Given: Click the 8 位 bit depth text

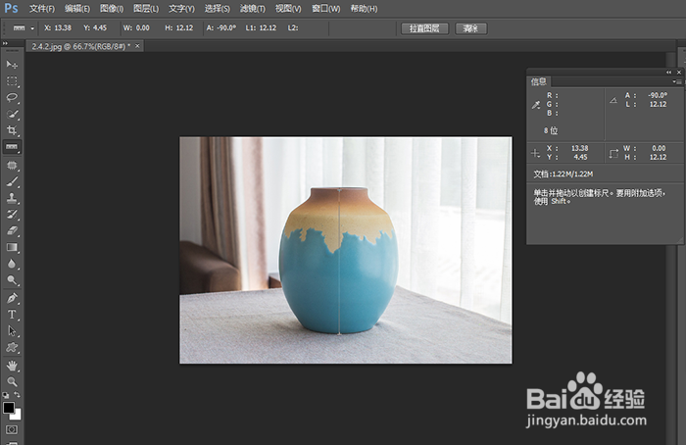Looking at the screenshot, I should coord(551,130).
